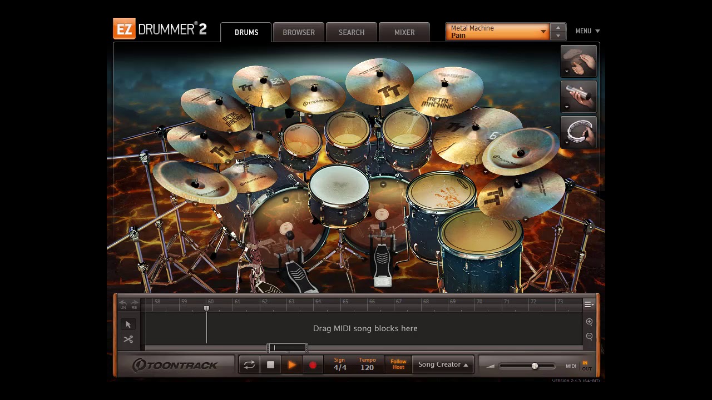Select previous preset with up arrow
Viewport: 712px width, 400px height.
(x=558, y=27)
